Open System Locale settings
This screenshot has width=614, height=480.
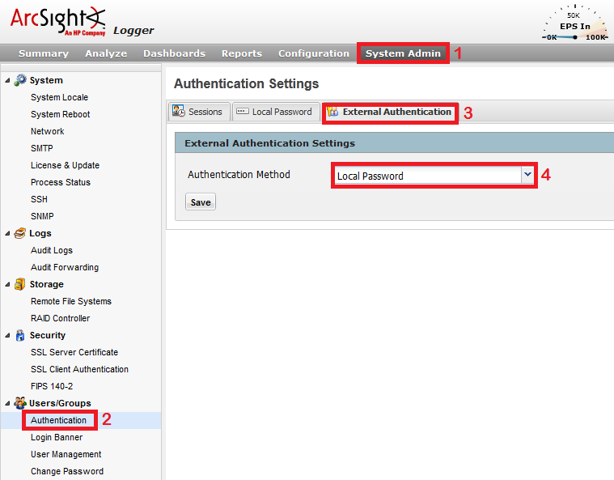60,97
